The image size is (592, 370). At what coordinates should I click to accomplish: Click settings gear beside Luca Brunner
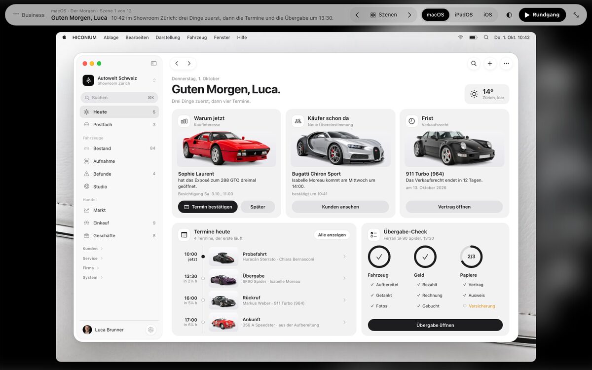pos(151,330)
